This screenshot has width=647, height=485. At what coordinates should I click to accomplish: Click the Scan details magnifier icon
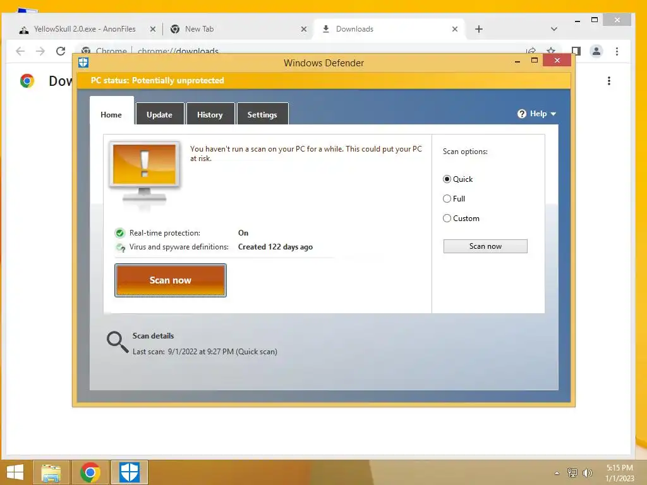(x=117, y=342)
